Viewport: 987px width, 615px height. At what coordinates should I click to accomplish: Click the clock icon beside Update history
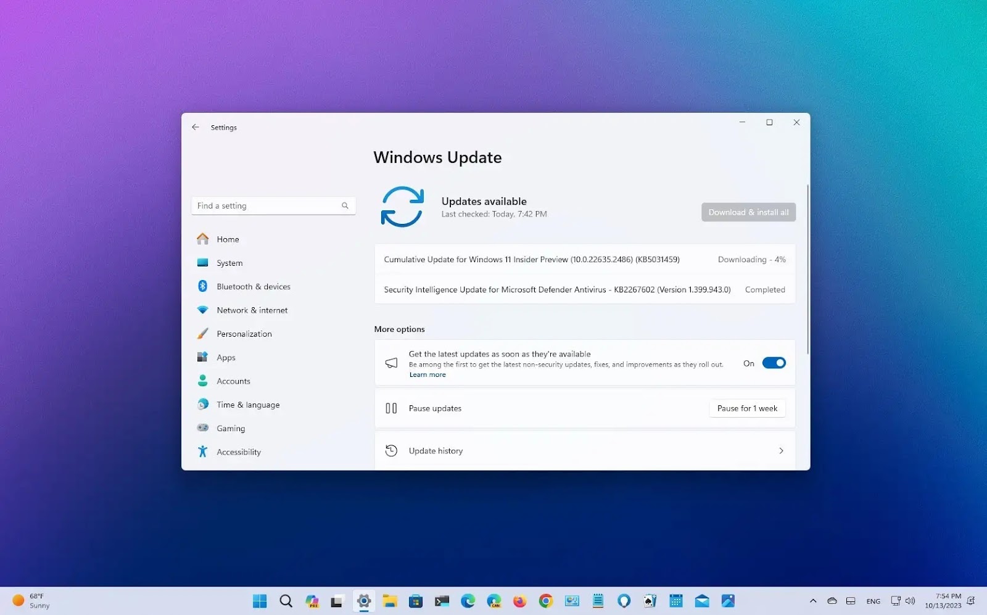click(391, 451)
